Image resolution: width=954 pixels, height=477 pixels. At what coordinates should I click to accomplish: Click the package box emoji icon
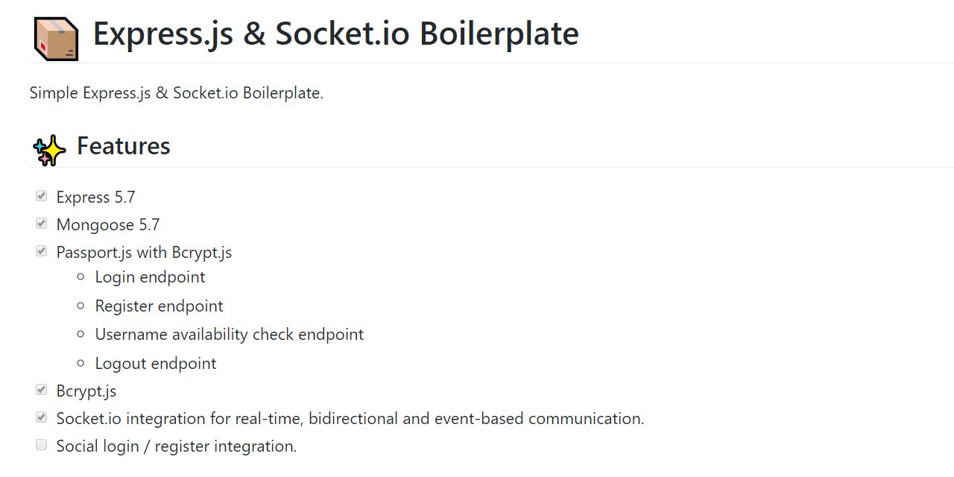(x=56, y=38)
